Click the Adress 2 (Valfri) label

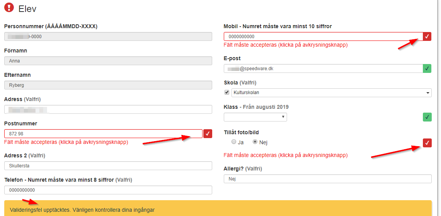click(x=25, y=155)
